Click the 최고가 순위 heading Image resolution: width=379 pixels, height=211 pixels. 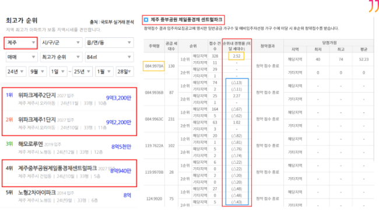pos(22,20)
